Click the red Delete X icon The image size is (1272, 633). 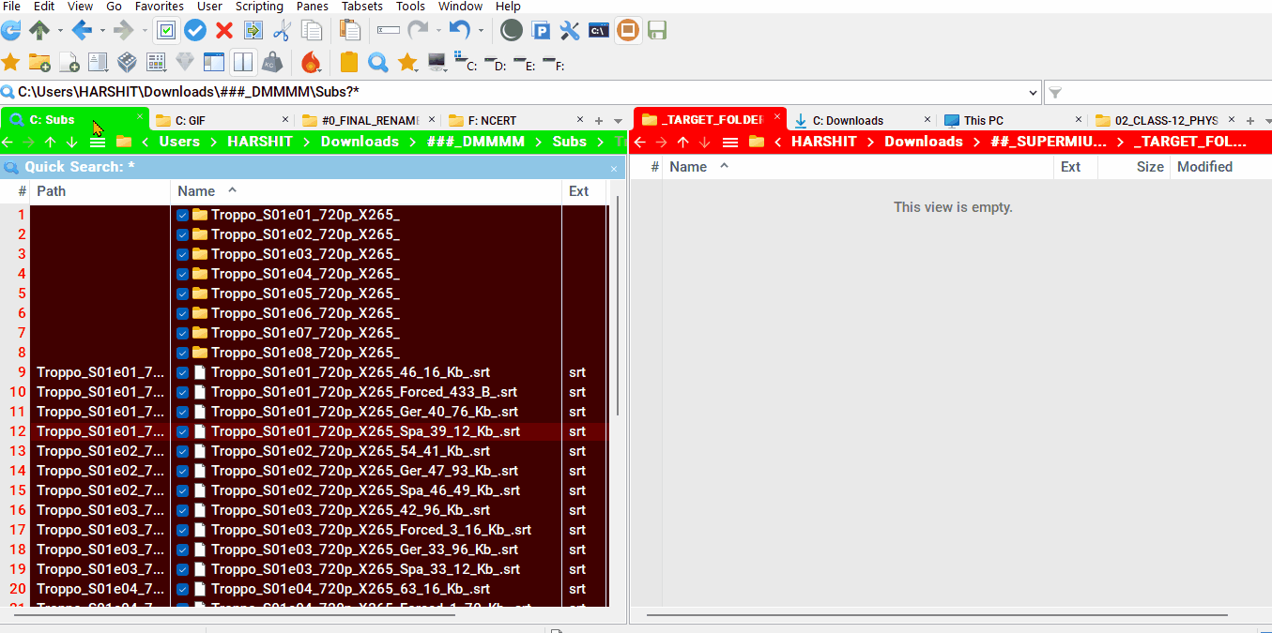pyautogui.click(x=223, y=31)
